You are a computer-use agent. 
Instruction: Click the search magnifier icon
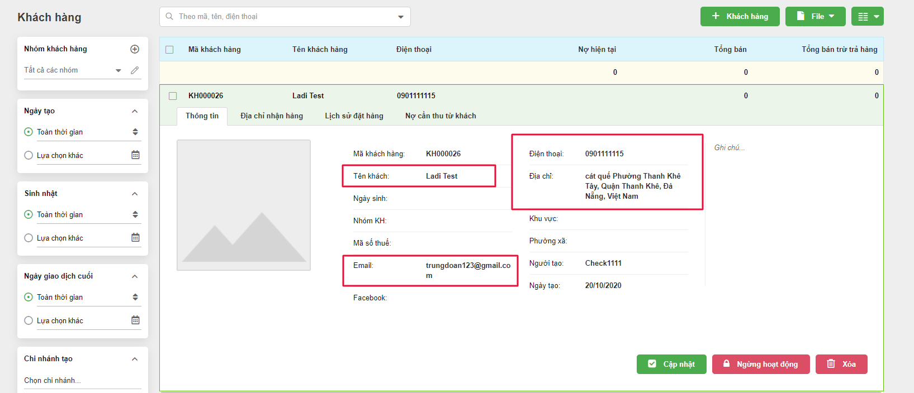tap(169, 17)
